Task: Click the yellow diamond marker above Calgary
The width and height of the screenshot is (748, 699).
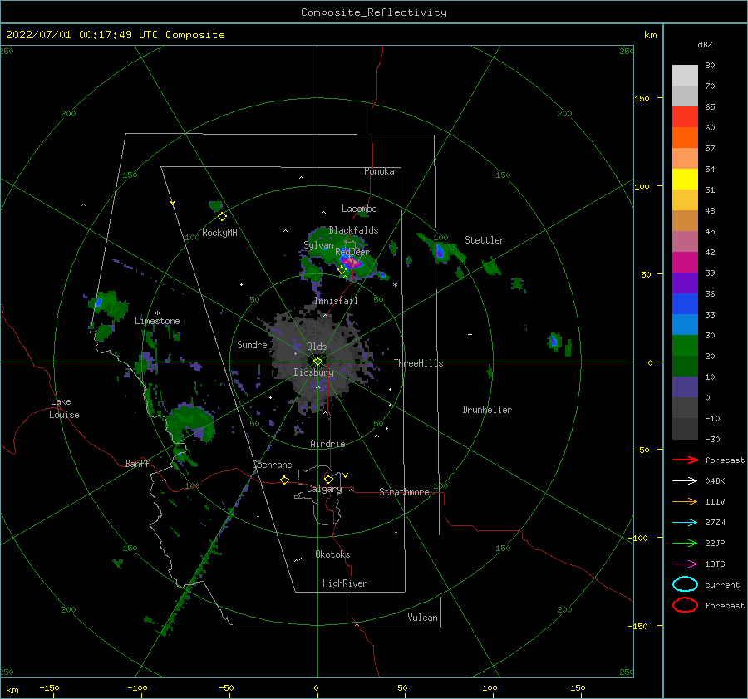Action: pos(328,479)
